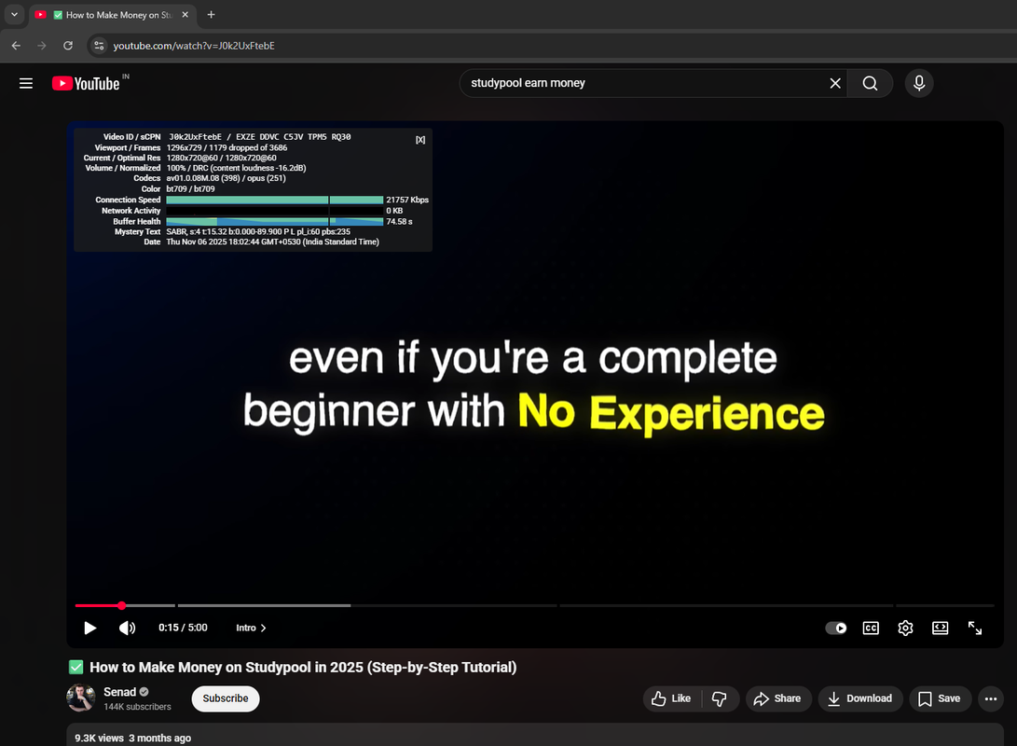Expand description showing 9.3K views
This screenshot has height=746, width=1017.
click(x=534, y=735)
